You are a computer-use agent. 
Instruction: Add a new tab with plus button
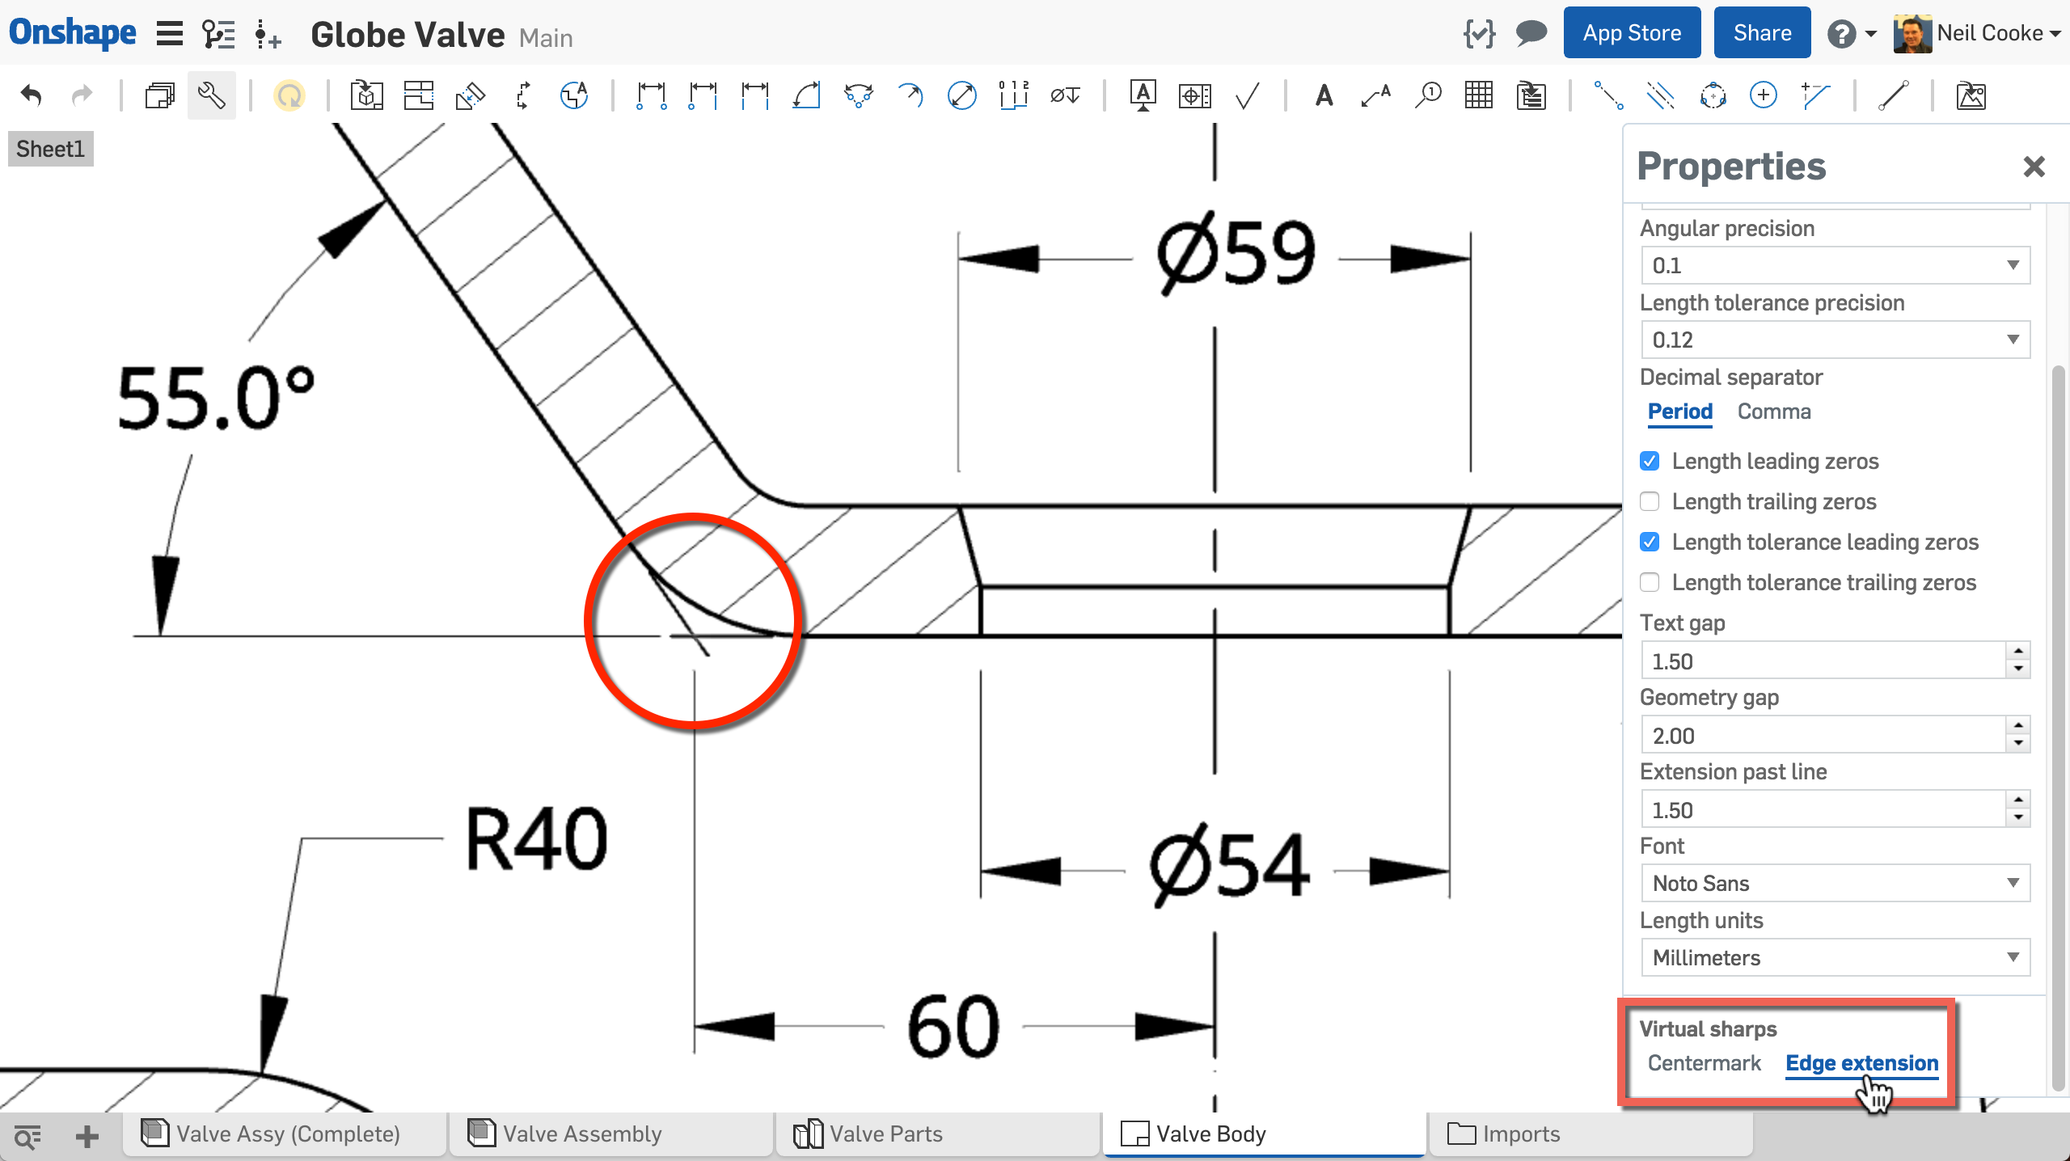coord(87,1137)
